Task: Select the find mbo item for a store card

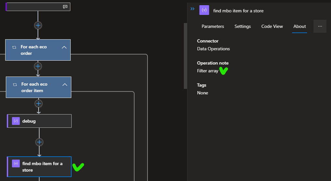Action: pyautogui.click(x=39, y=167)
